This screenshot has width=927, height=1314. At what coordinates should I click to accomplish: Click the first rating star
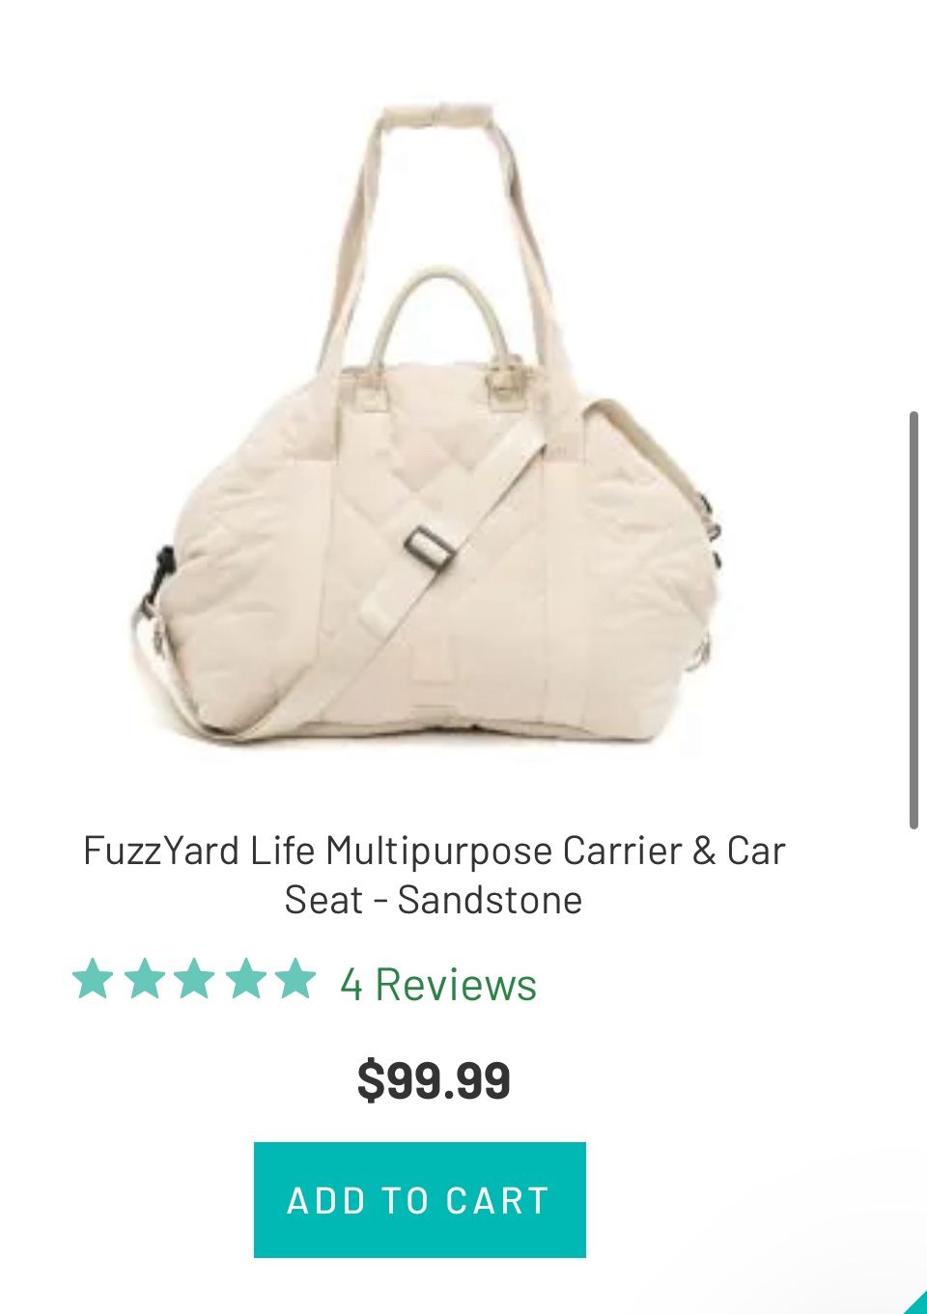click(x=93, y=979)
